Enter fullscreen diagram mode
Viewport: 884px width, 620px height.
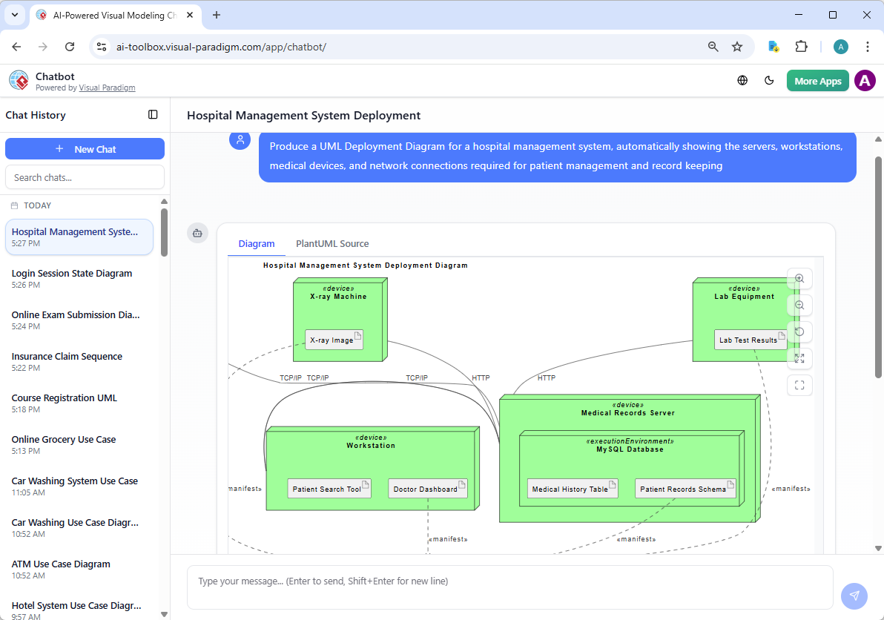(x=799, y=385)
